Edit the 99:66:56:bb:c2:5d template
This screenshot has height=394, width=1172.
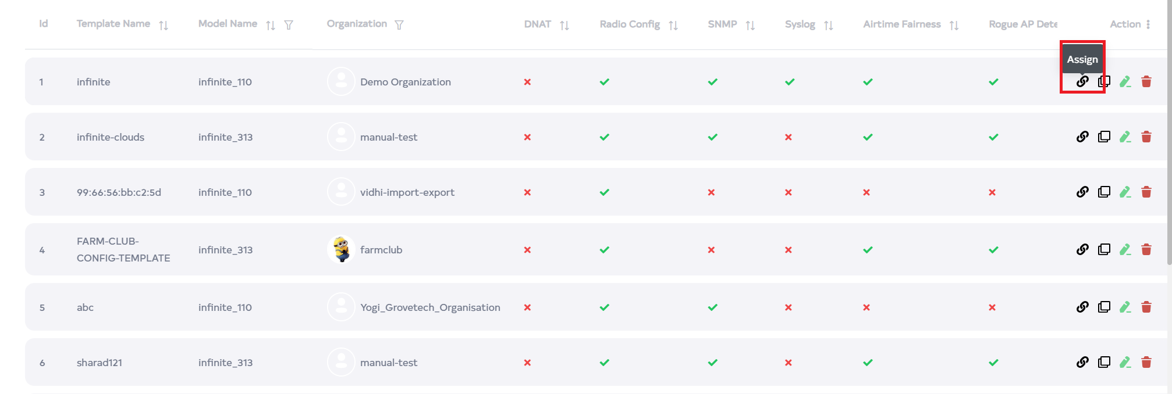(1125, 192)
